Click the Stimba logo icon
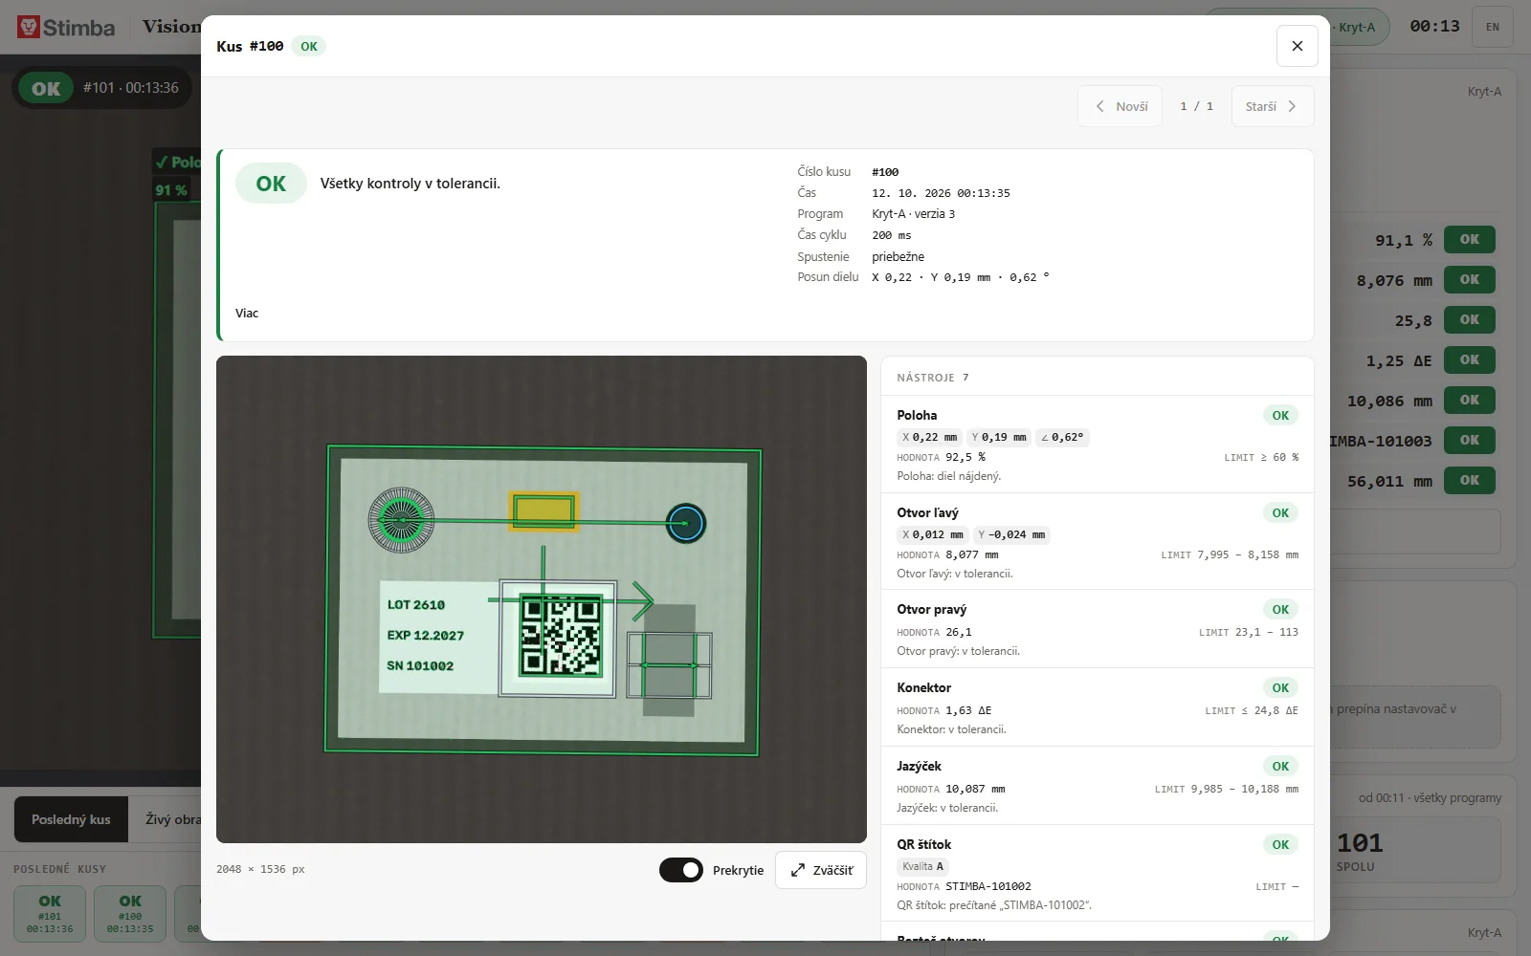The height and width of the screenshot is (956, 1531). (x=29, y=27)
